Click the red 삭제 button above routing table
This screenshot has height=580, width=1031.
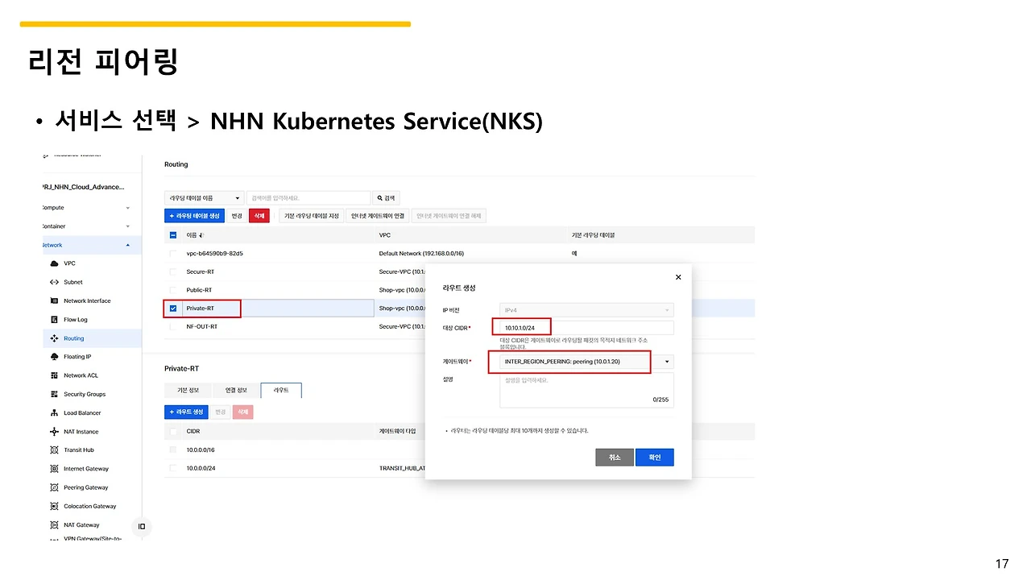259,216
